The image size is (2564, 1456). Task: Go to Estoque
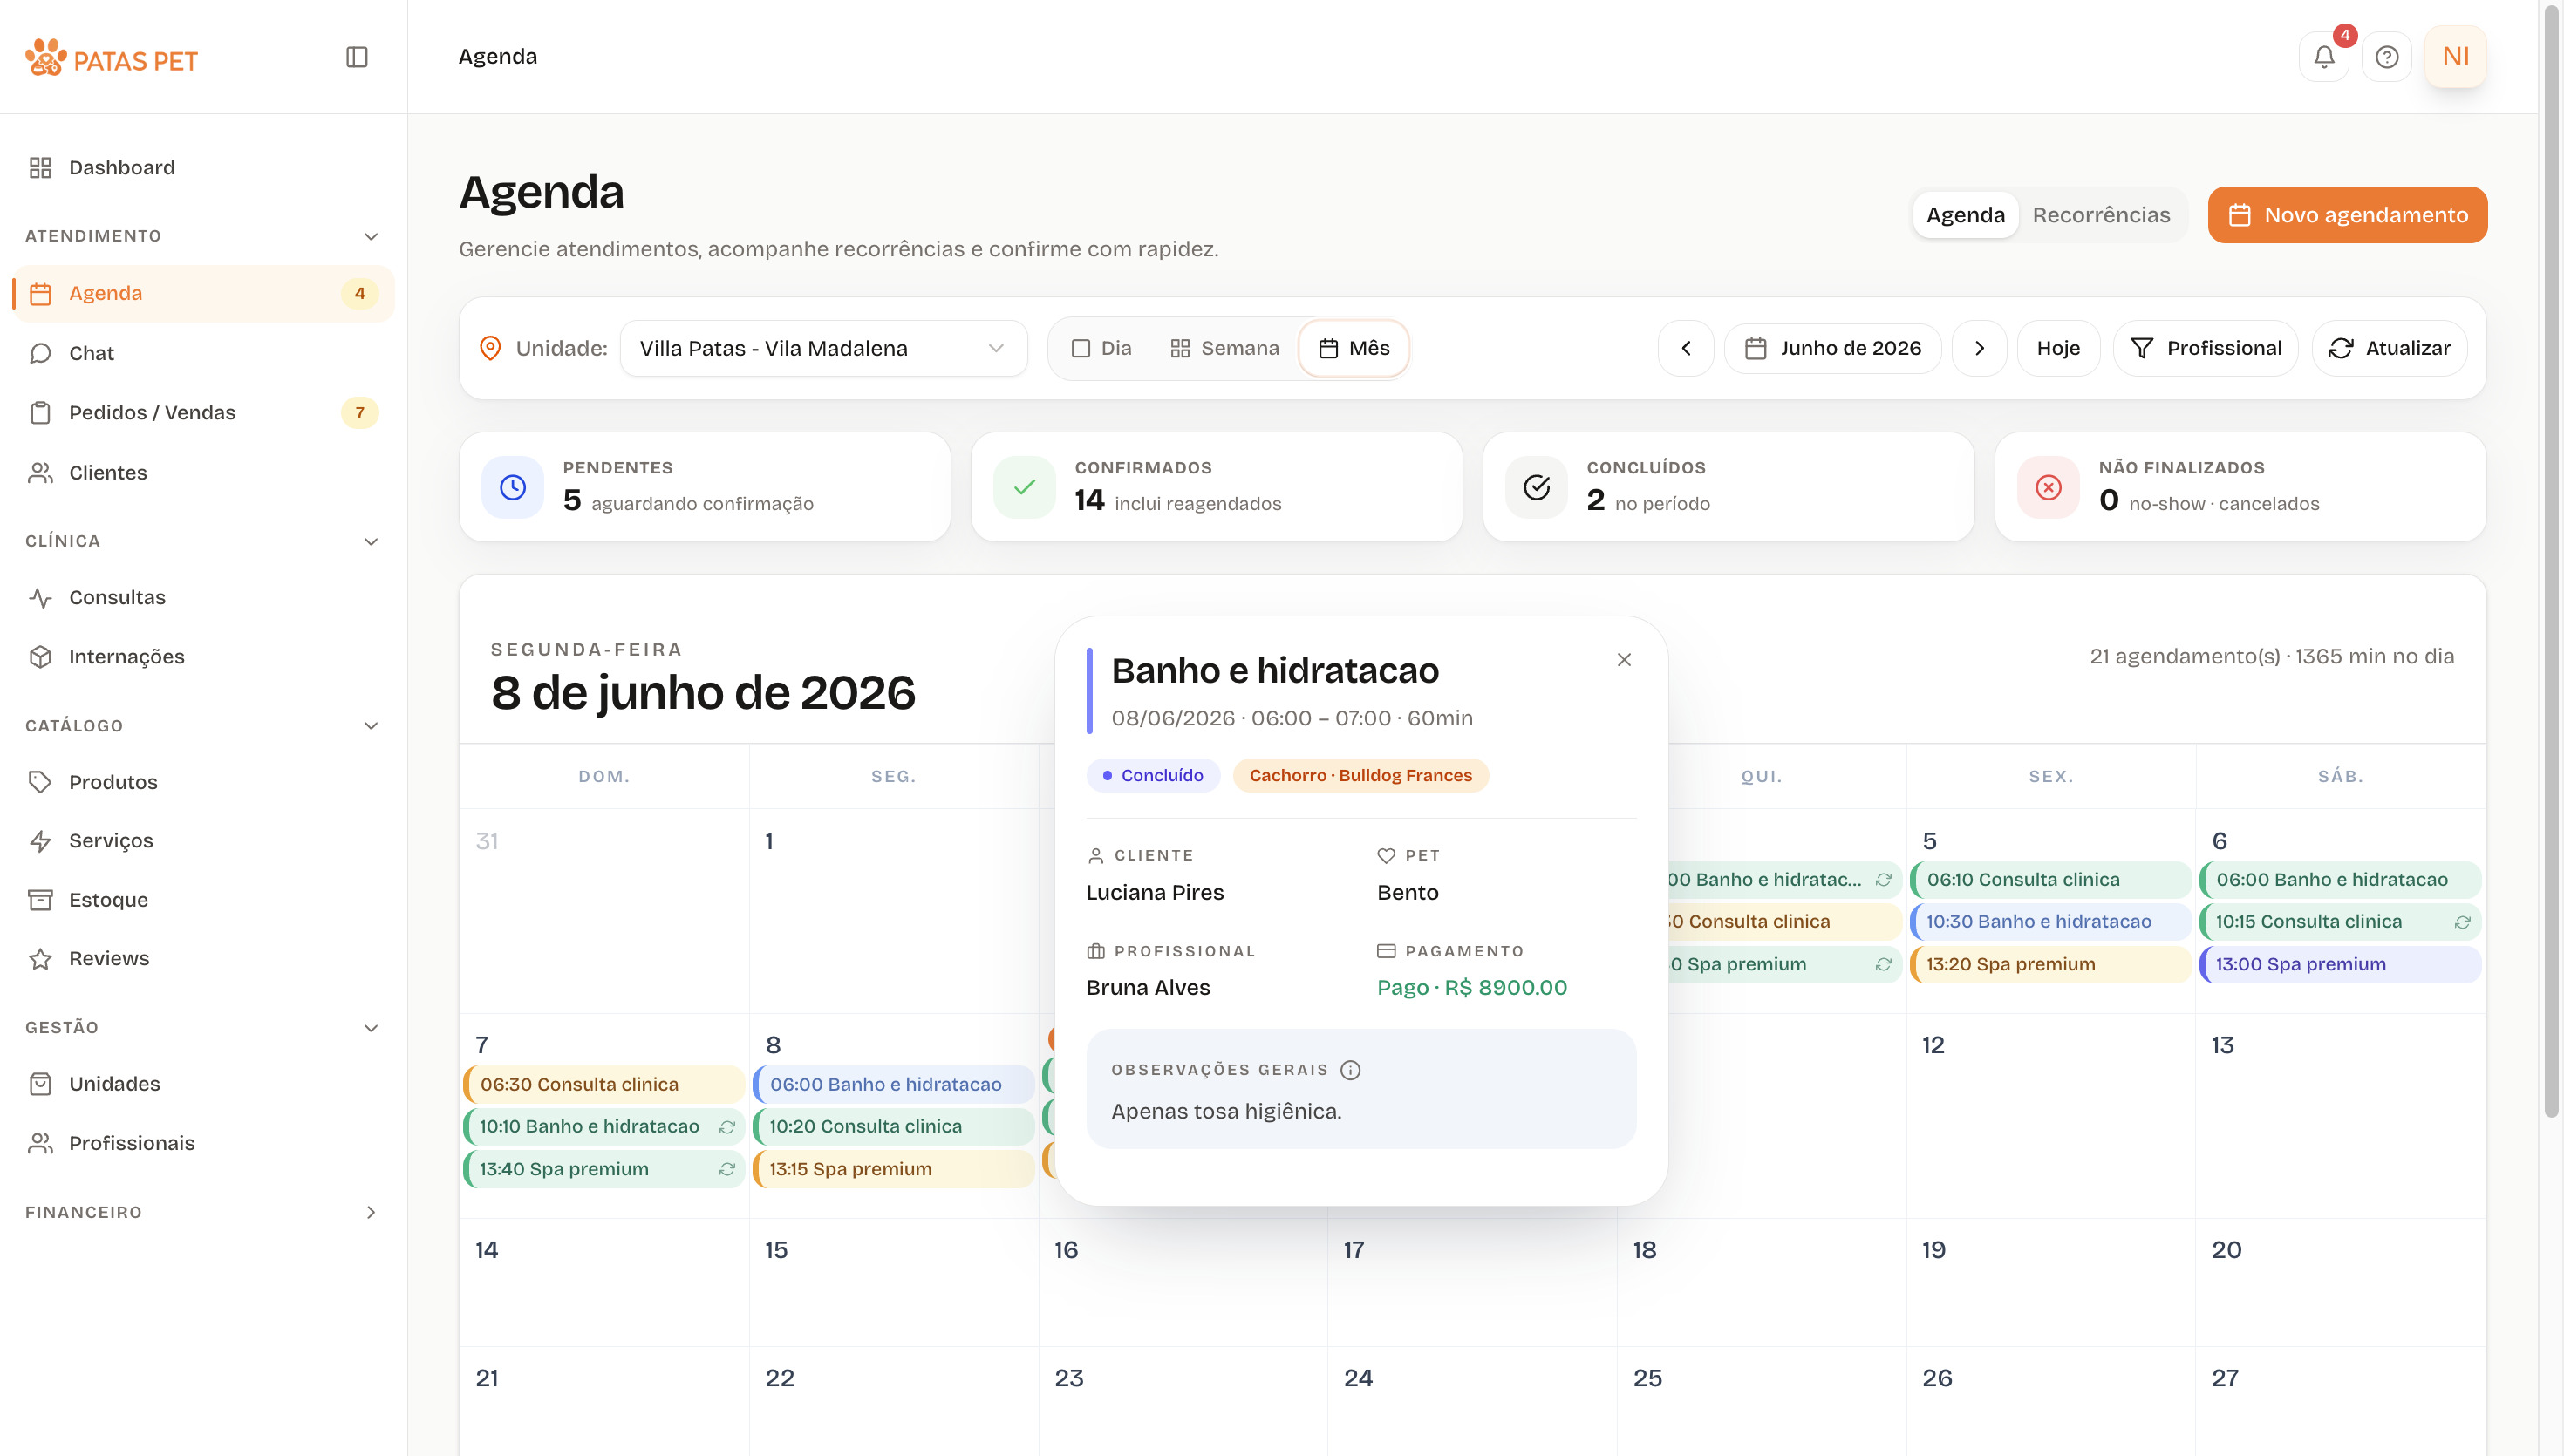[204, 899]
